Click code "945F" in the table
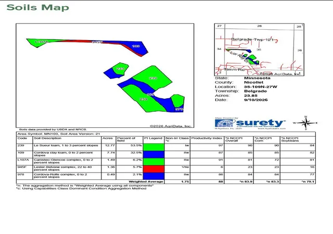Viewport: 333px width, 234px height. 22,167
